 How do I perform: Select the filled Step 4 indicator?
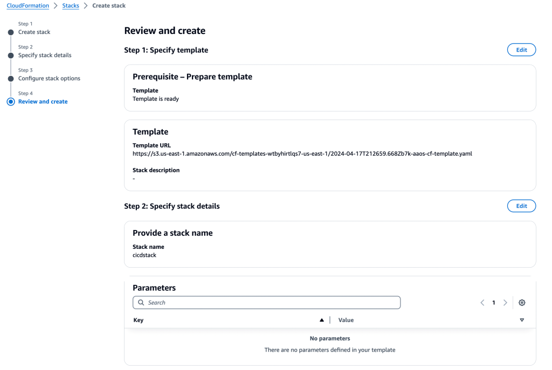tap(11, 102)
